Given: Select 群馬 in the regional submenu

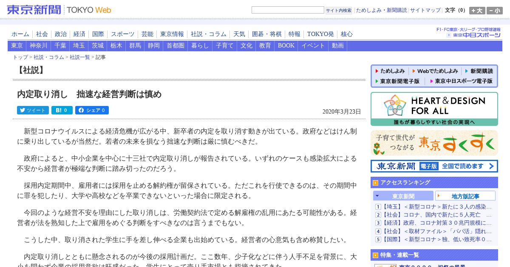Looking at the screenshot, I should (x=135, y=46).
